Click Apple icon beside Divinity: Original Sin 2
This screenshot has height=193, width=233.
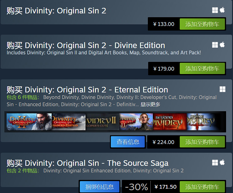click(x=222, y=10)
